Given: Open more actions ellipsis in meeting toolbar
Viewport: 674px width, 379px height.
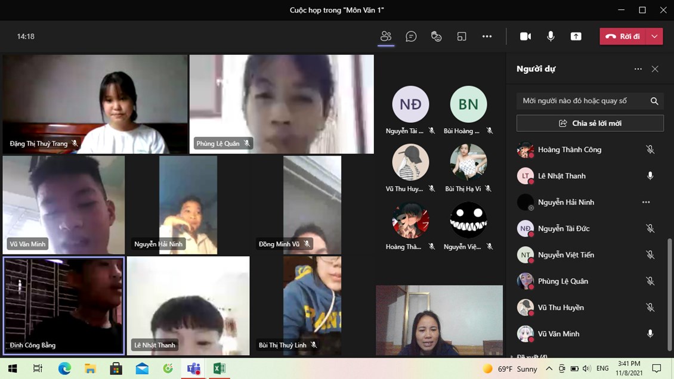Looking at the screenshot, I should click(x=487, y=36).
